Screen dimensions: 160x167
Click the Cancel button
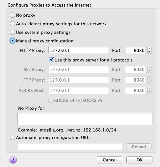coord(109,160)
